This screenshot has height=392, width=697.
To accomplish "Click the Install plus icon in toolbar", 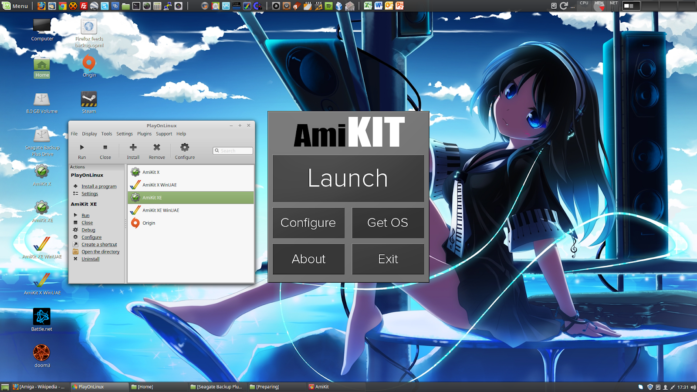I will coord(133,147).
